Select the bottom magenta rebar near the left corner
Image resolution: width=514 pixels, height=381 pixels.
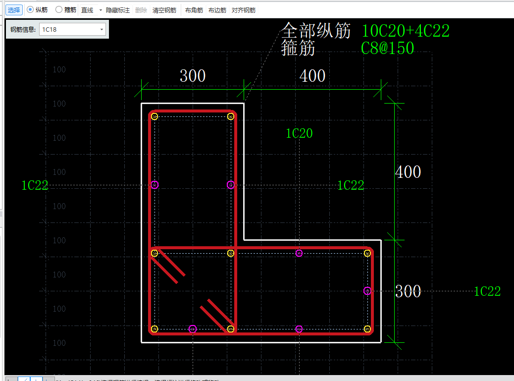pos(193,329)
